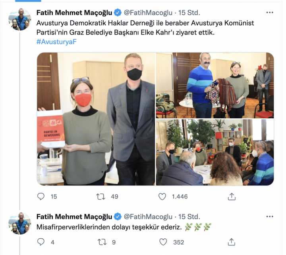Share the Misafirperverliklerinden tweet

coord(232,242)
